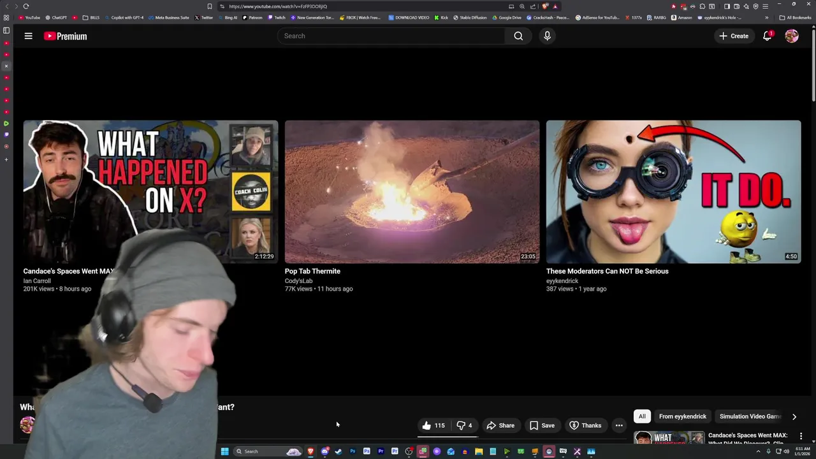The height and width of the screenshot is (459, 816).
Task: Click the Thanks button
Action: click(585, 425)
